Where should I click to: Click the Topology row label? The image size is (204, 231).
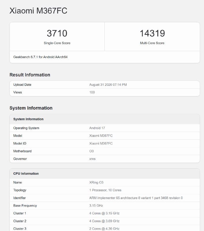20,190
